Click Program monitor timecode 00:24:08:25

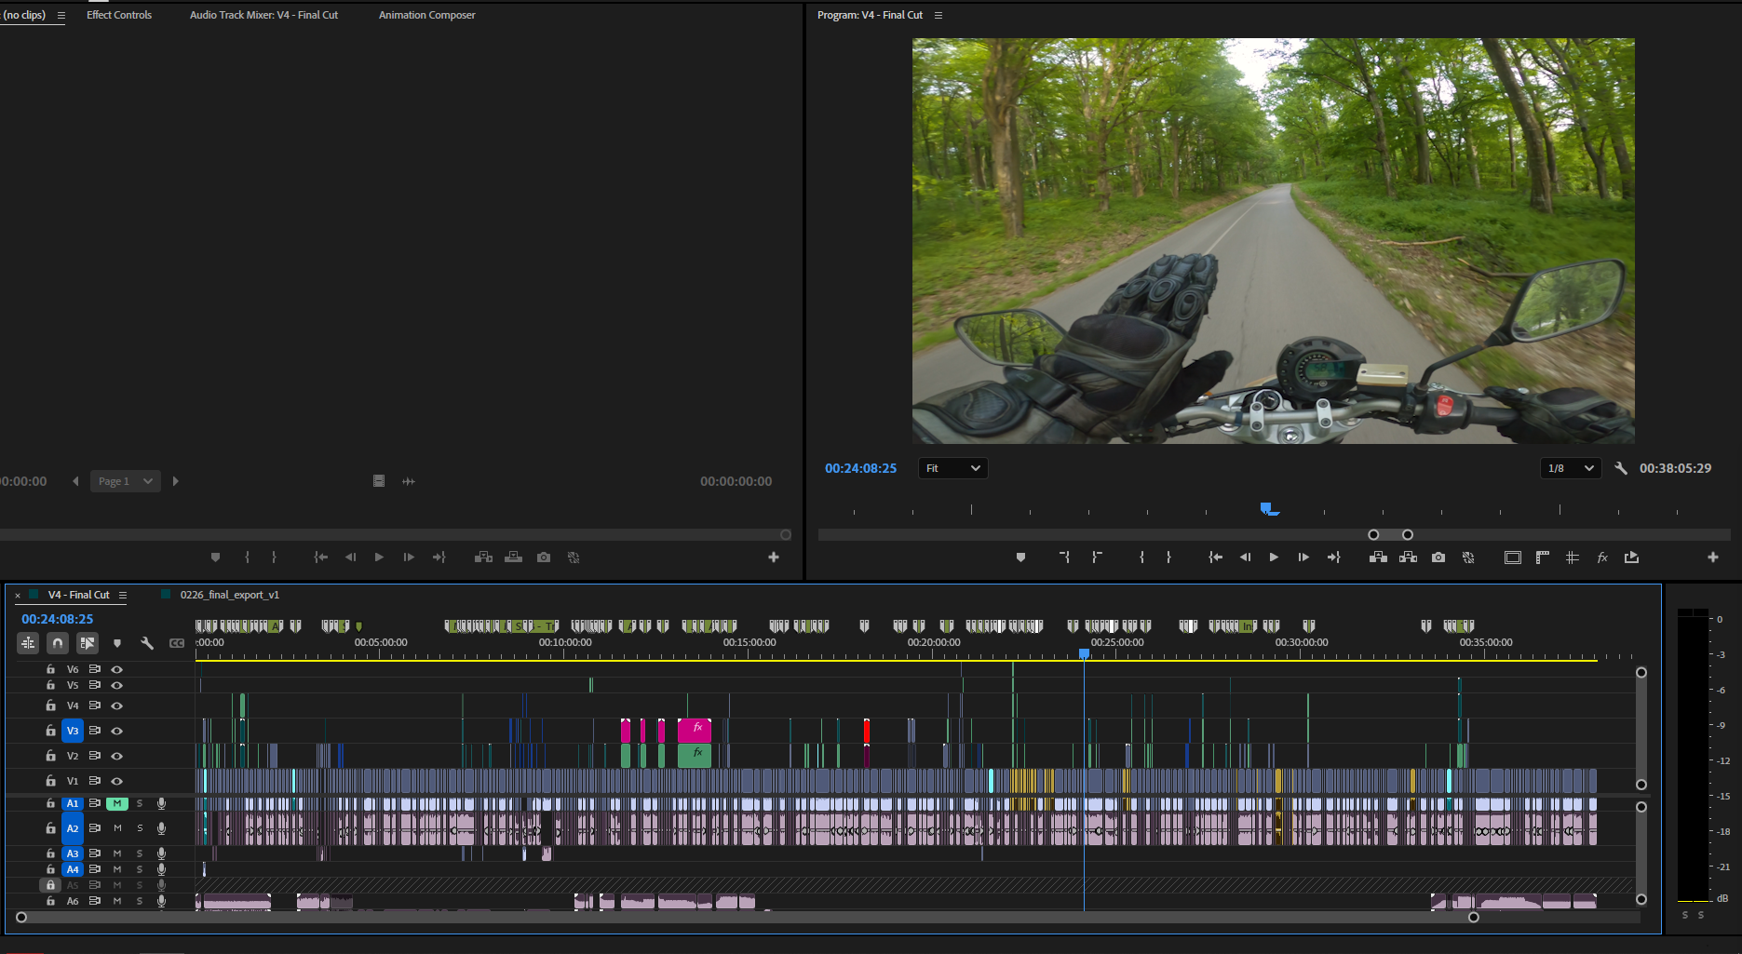pos(860,468)
